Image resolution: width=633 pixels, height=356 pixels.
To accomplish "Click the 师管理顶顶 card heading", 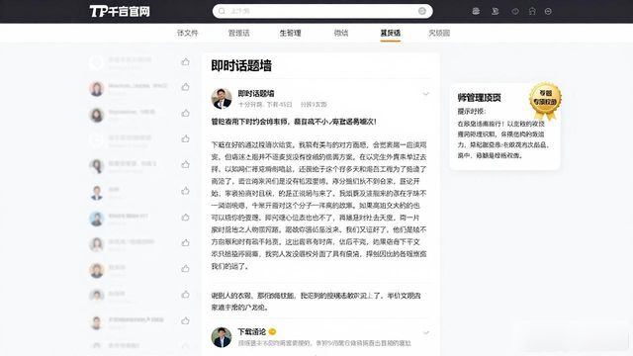I will click(x=479, y=98).
